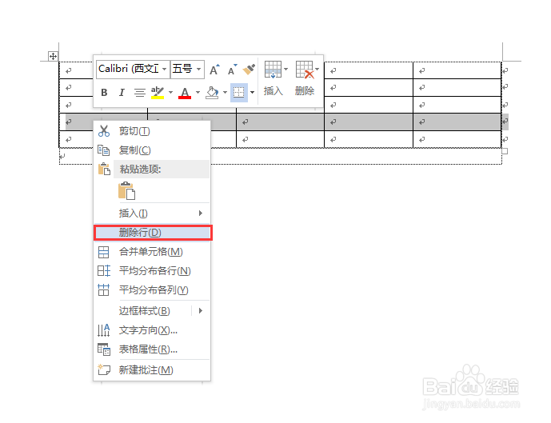Open the font color dropdown arrow
551x423 pixels.
tap(198, 93)
